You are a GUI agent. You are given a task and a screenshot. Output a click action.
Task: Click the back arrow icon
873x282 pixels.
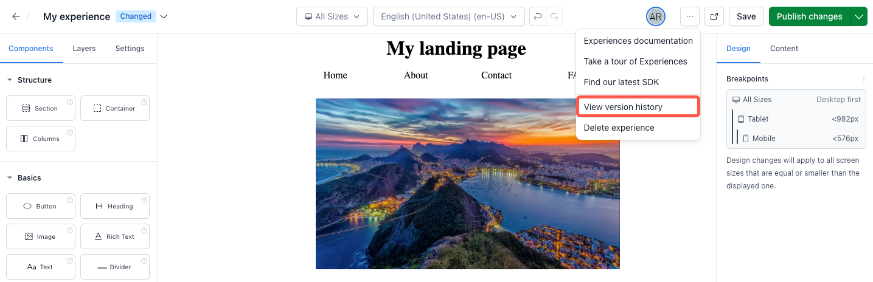(x=16, y=16)
